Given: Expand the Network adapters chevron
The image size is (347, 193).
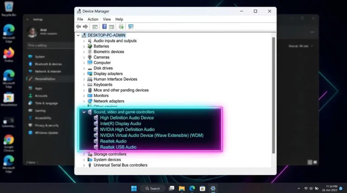Looking at the screenshot, I should pyautogui.click(x=84, y=101).
